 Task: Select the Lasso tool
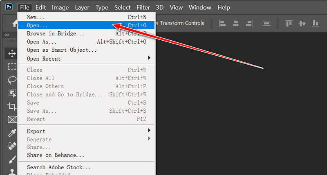pos(12,80)
